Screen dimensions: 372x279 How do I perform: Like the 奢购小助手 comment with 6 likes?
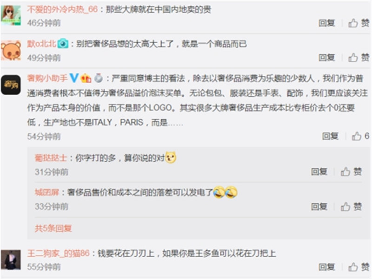[360, 136]
